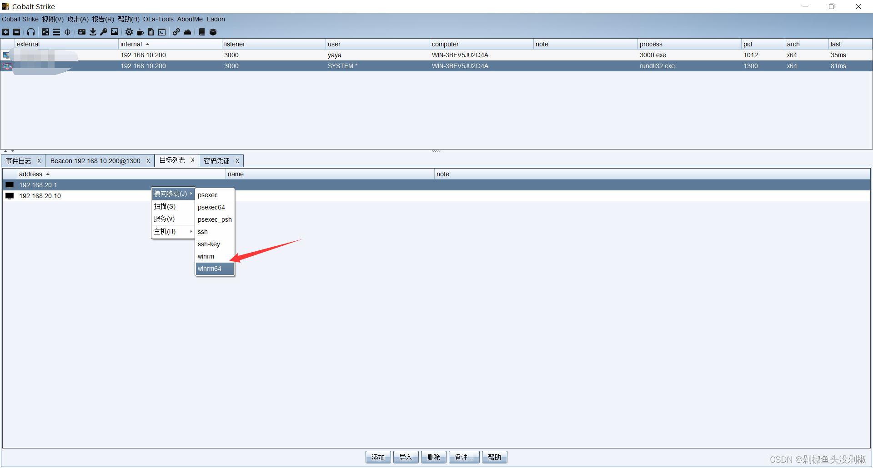This screenshot has width=873, height=468.
Task: Open screenshots picture icon
Action: tap(115, 32)
